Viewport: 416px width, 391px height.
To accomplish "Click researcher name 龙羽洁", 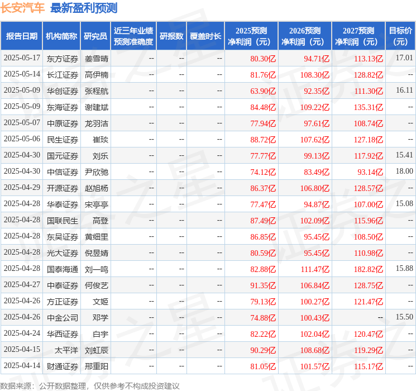I will [x=97, y=123].
